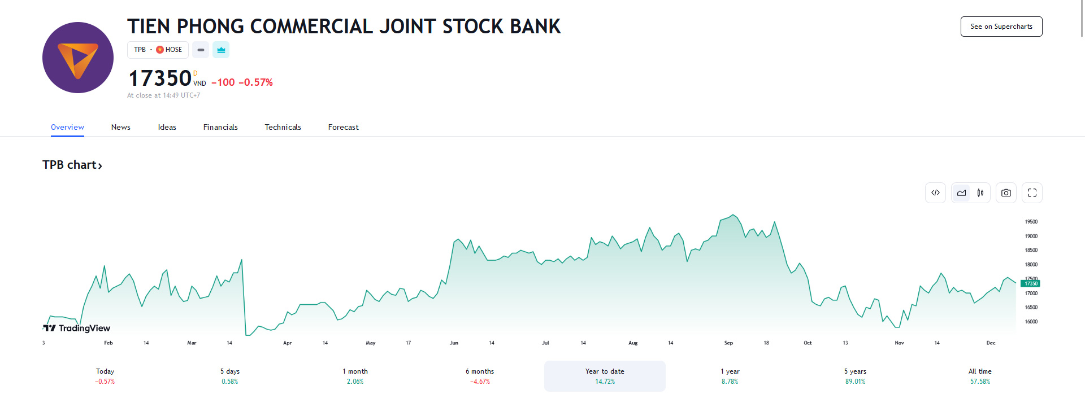
Task: Open the Forecast section
Action: tap(342, 127)
